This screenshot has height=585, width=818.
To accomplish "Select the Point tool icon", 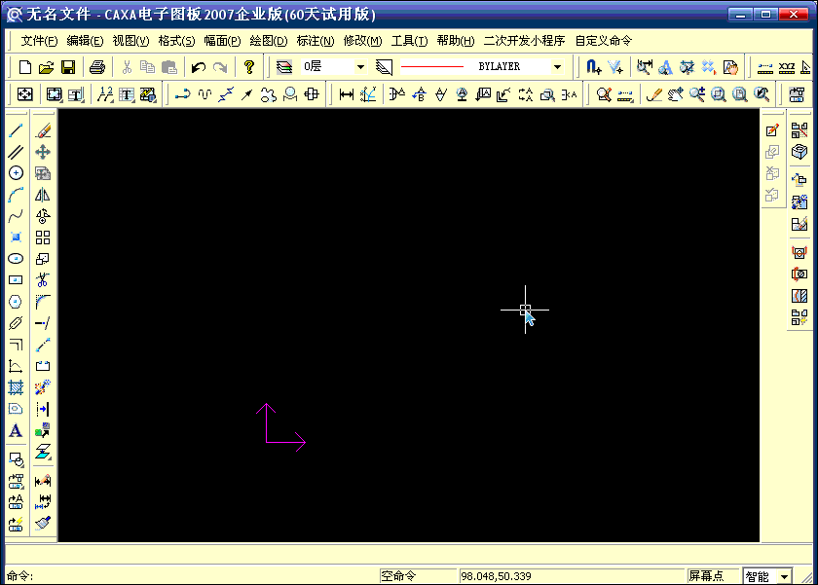I will pyautogui.click(x=16, y=238).
